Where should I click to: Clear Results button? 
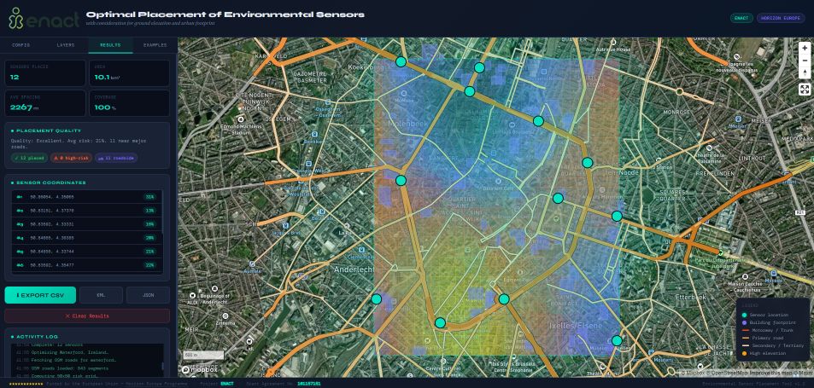tap(87, 316)
